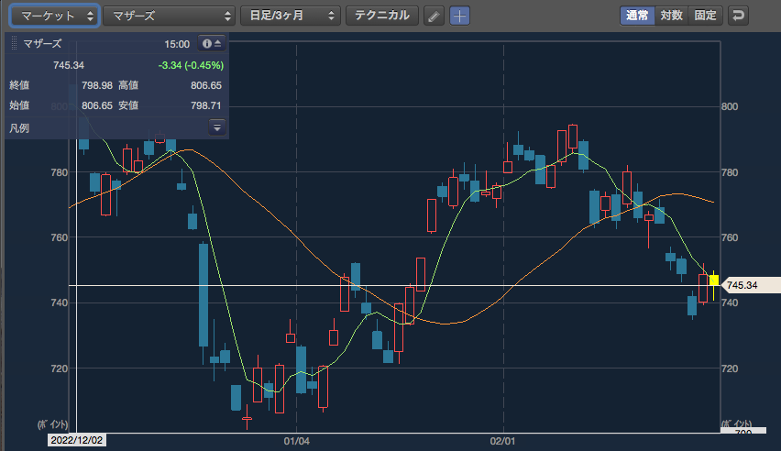Click the 始値 label

coord(19,105)
